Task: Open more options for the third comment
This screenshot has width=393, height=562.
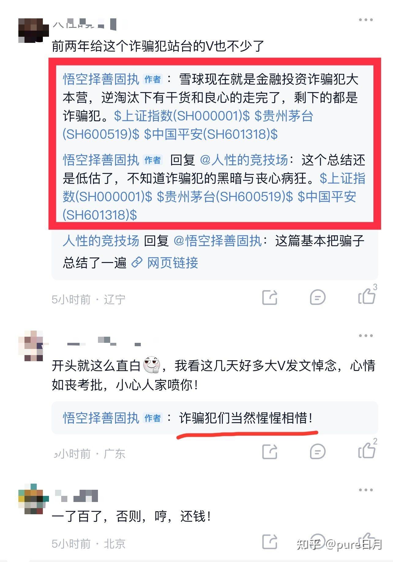Action: 366,490
